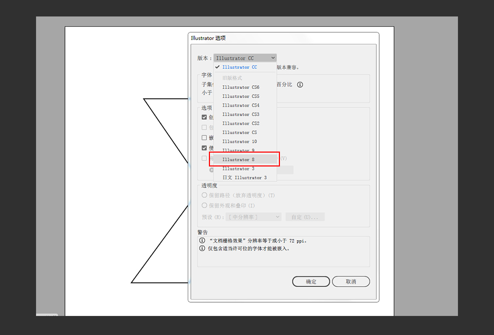Open the 预设 [中分辨率] dropdown
Screen dimensions: 494x335
(x=253, y=217)
